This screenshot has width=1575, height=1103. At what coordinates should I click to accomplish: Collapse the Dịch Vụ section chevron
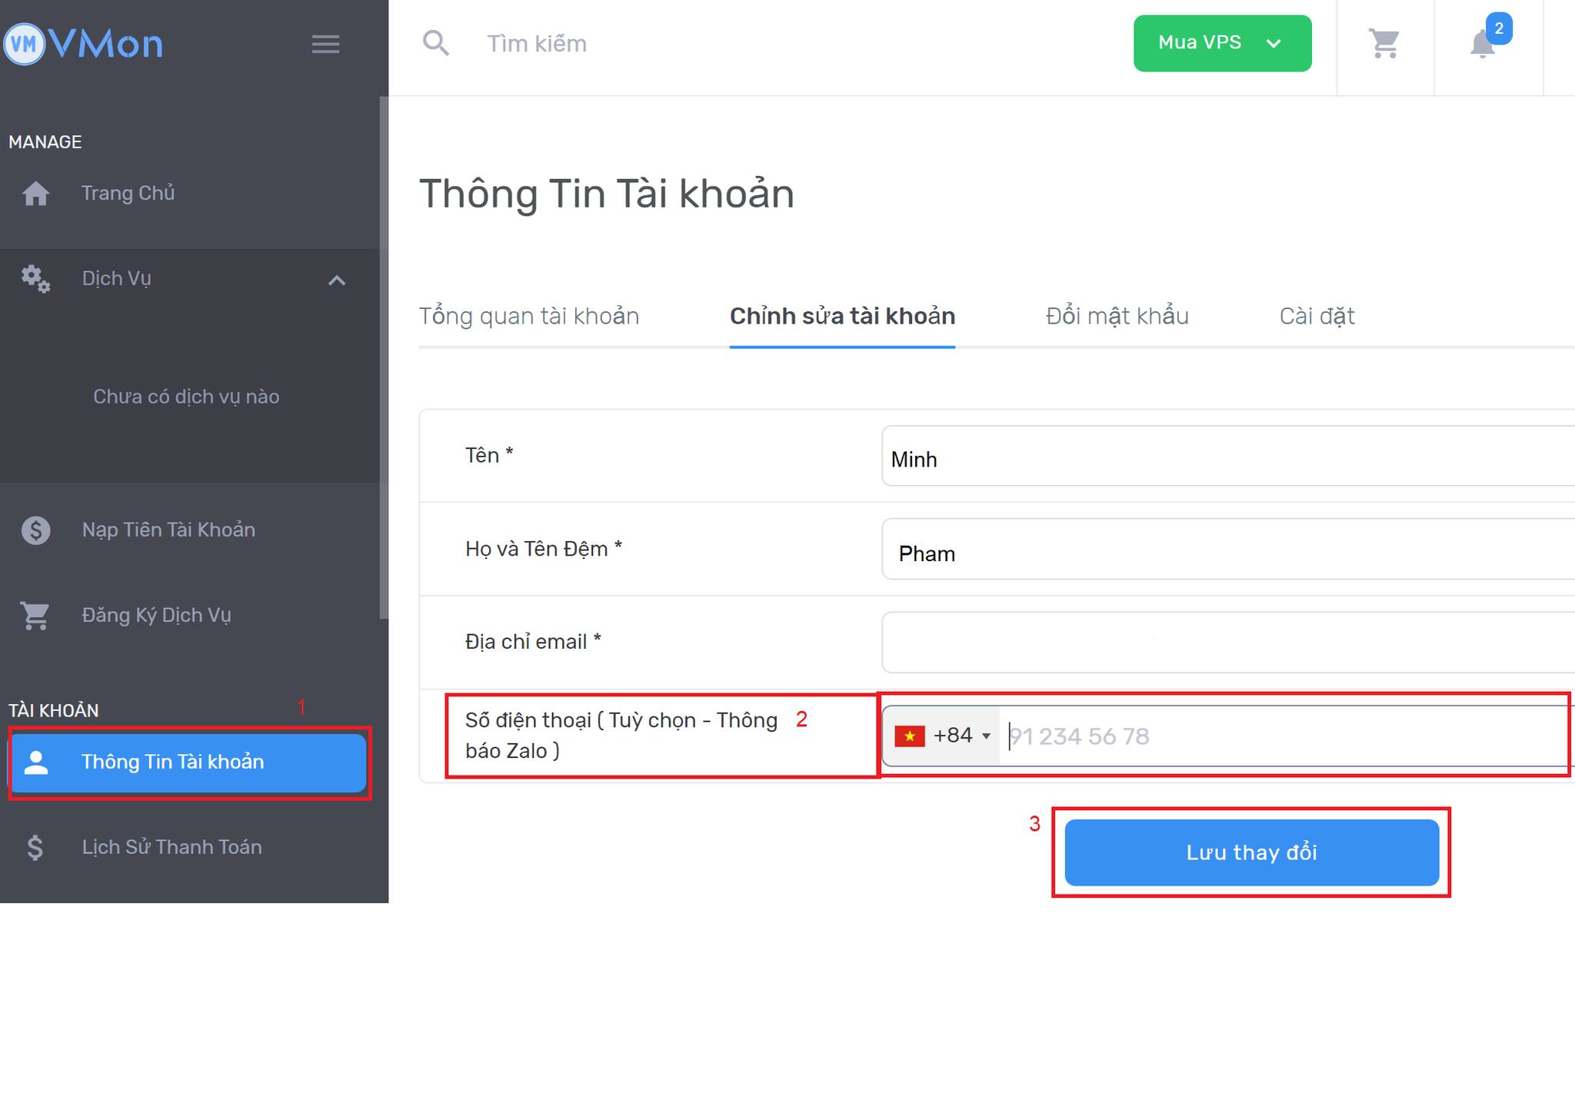[337, 281]
